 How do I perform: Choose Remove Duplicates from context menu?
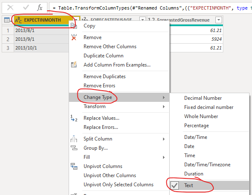pos(104,77)
